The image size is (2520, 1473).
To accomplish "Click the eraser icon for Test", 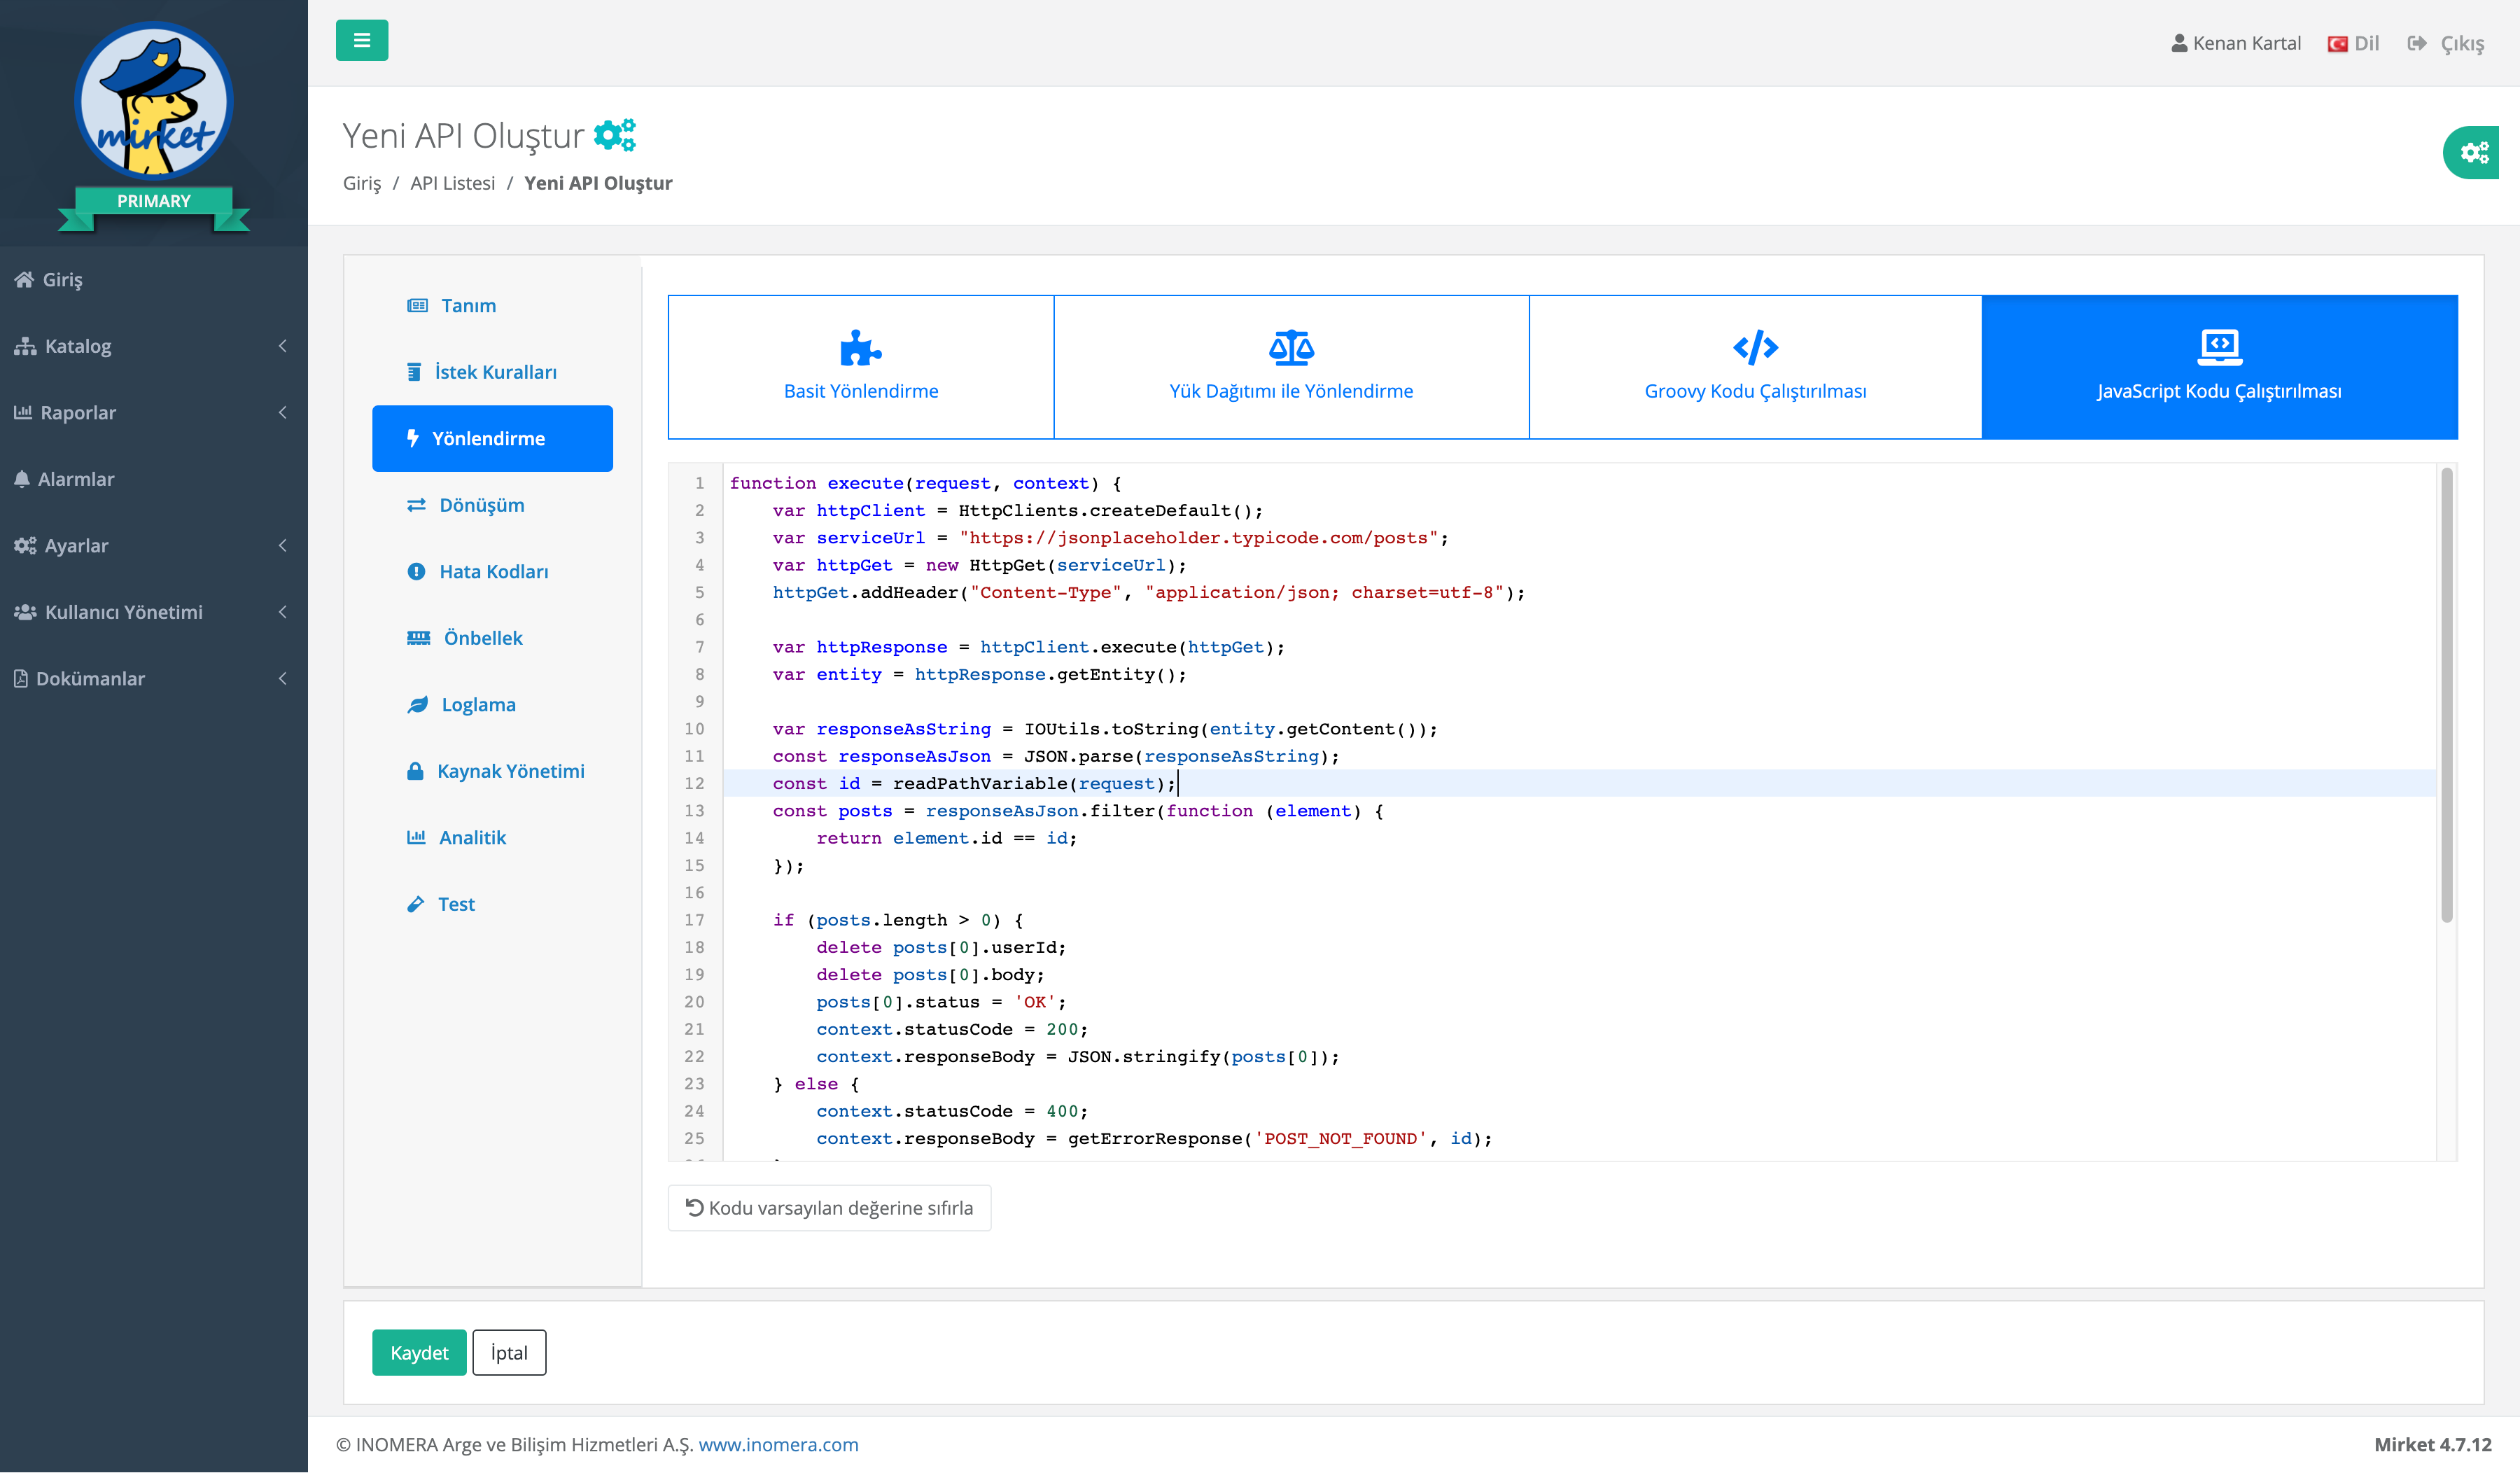I will click(416, 904).
